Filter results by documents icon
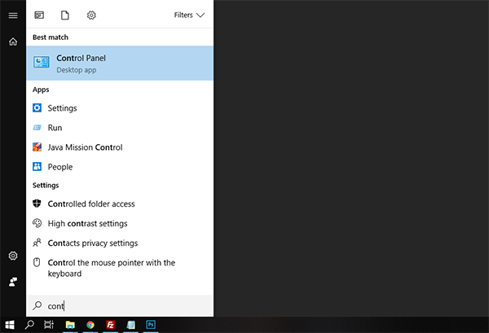Screen dimensions: 489x333 tap(65, 15)
